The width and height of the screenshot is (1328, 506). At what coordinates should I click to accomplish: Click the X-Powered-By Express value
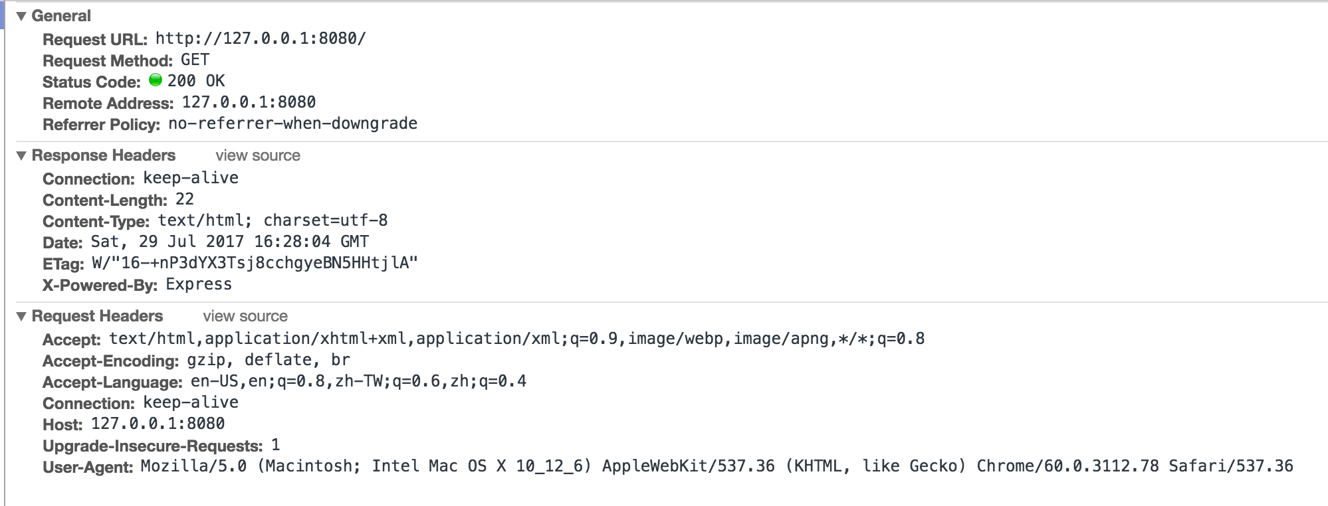[199, 284]
